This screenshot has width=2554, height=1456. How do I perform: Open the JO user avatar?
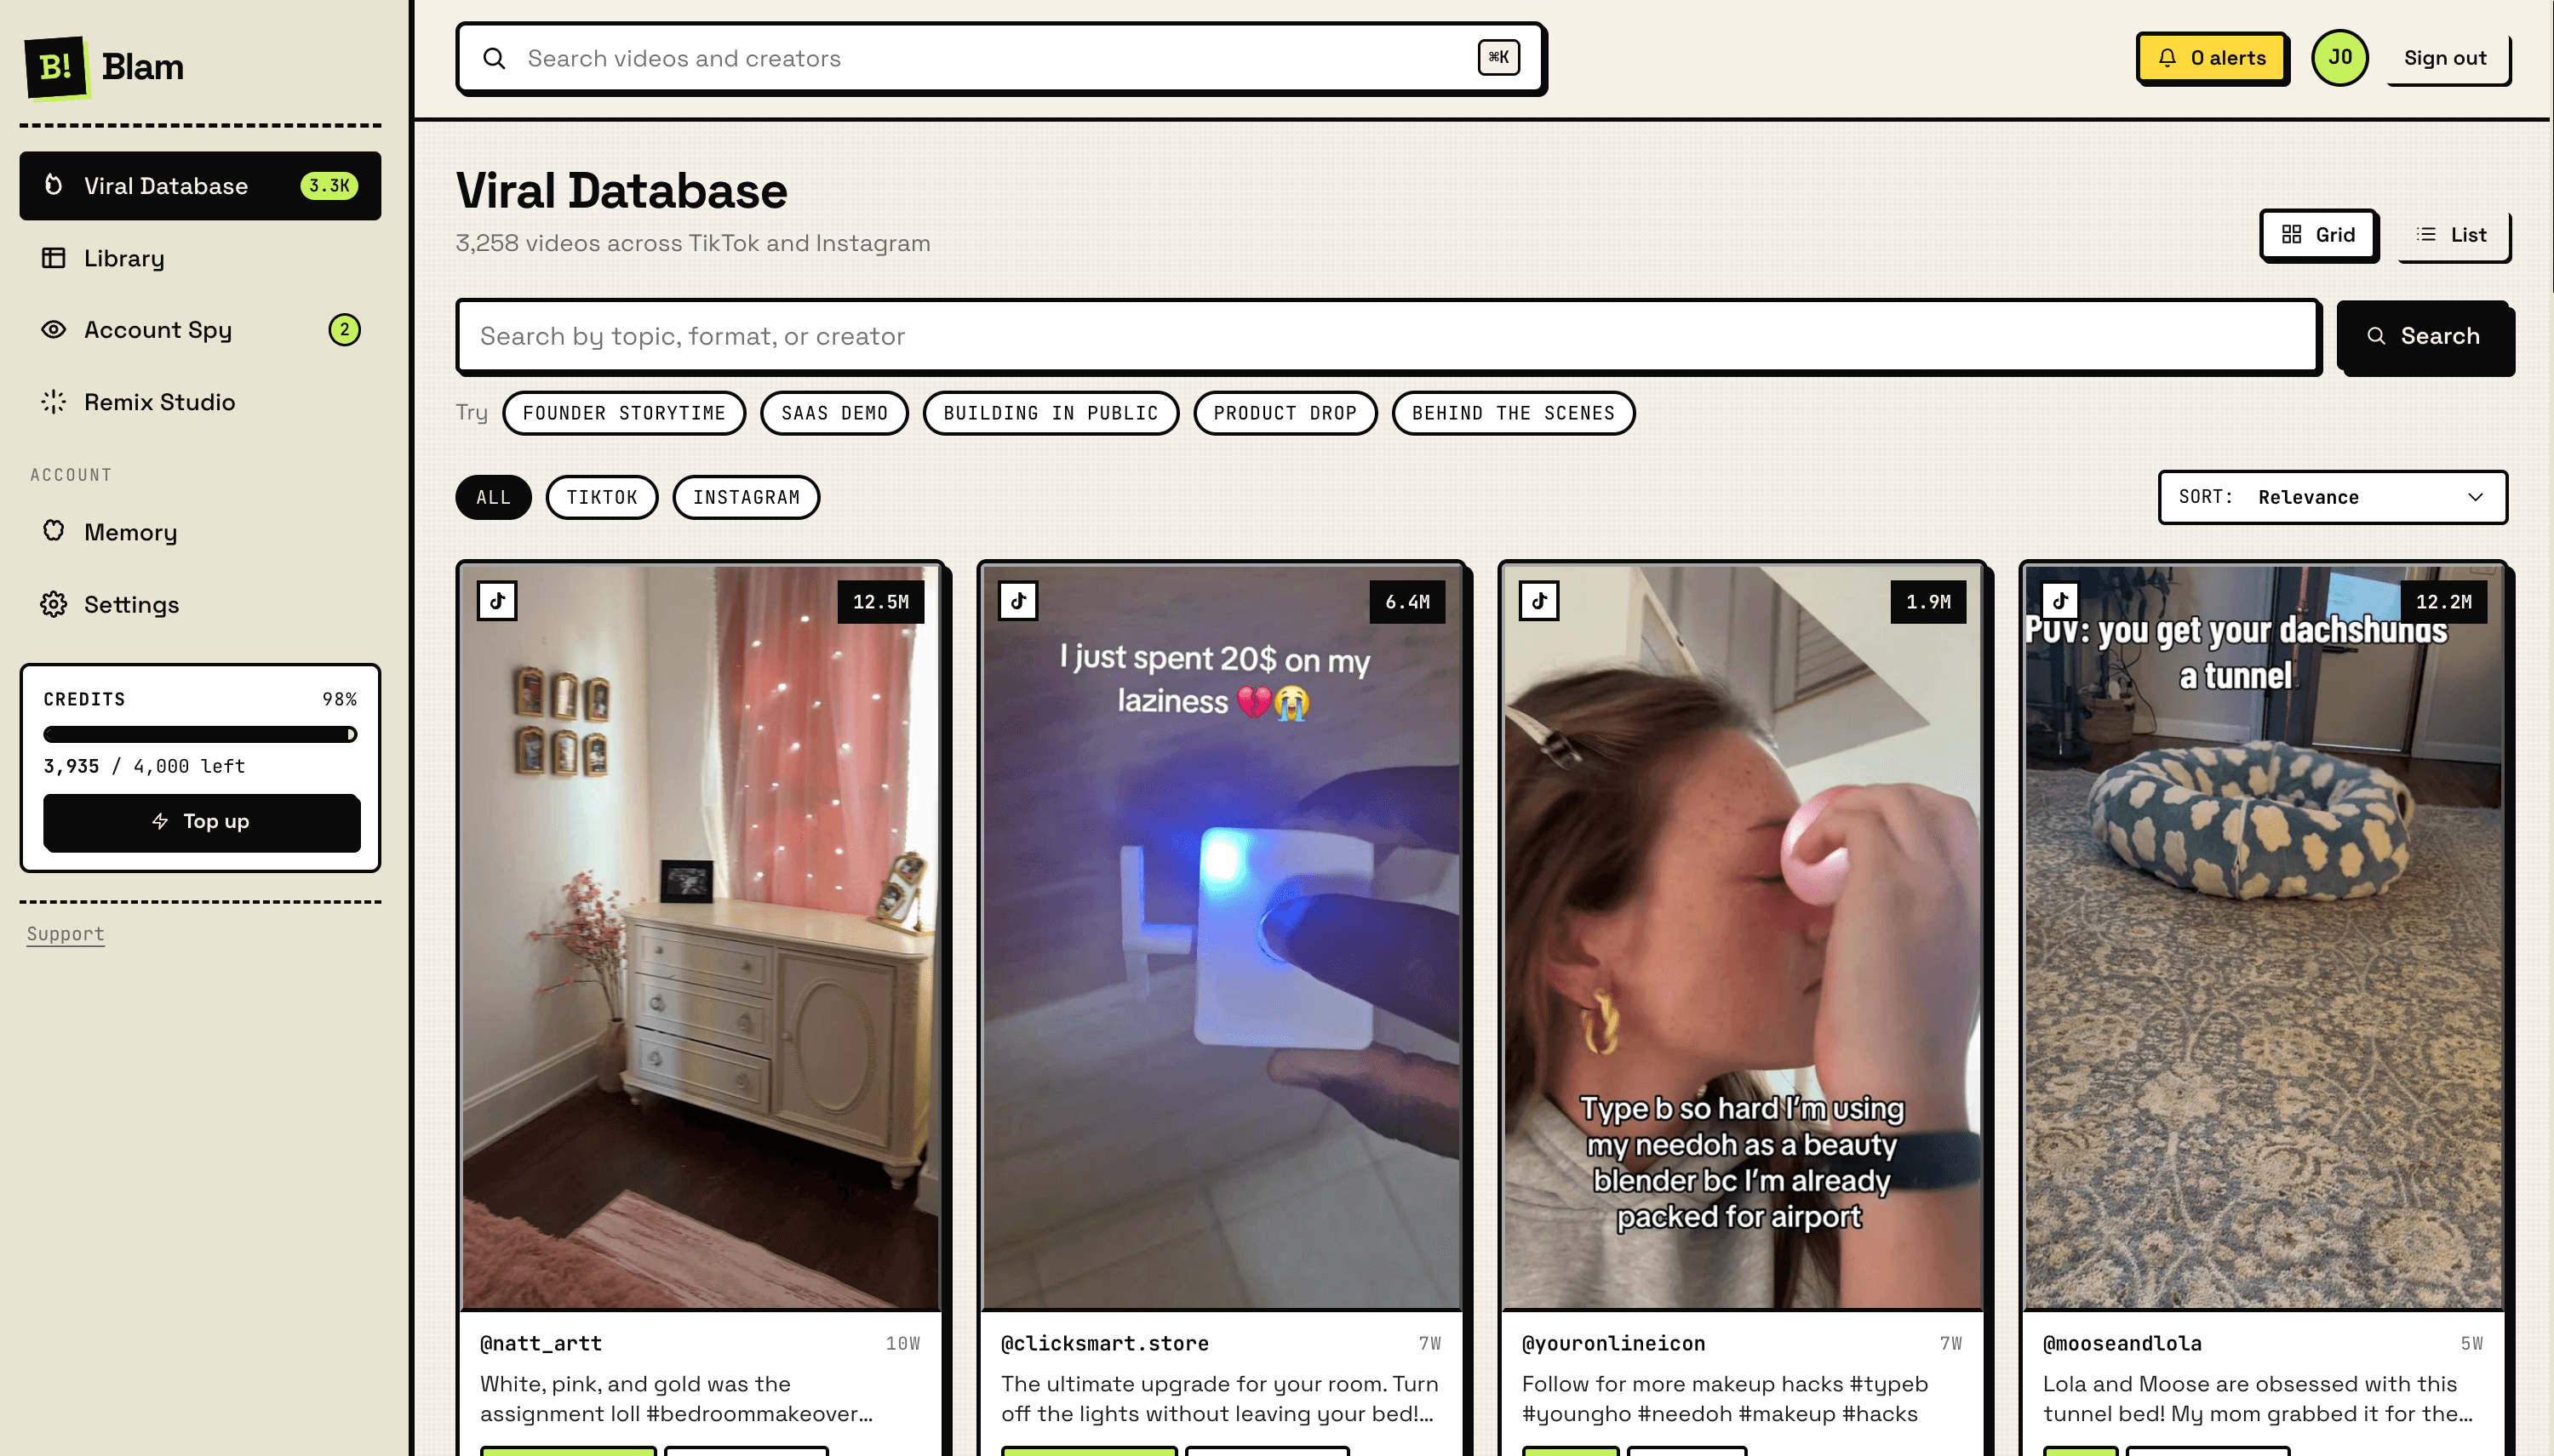(2340, 57)
